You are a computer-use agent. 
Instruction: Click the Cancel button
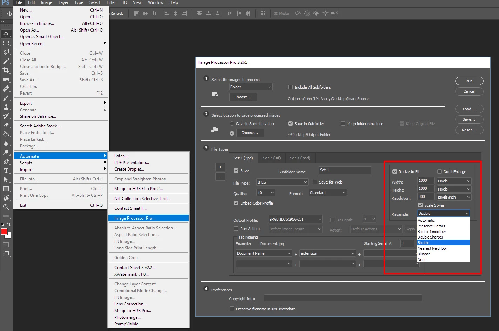[x=469, y=91]
